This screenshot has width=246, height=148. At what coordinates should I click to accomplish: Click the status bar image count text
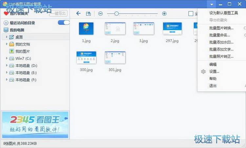[20, 143]
